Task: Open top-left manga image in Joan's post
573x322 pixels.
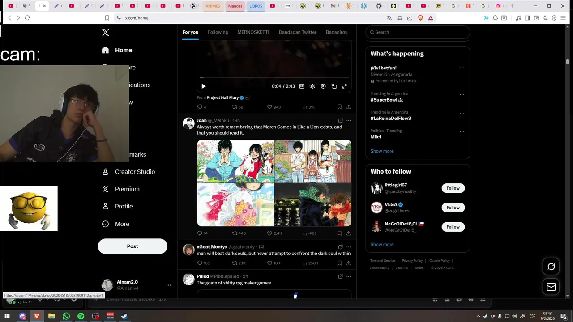Action: pos(235,161)
